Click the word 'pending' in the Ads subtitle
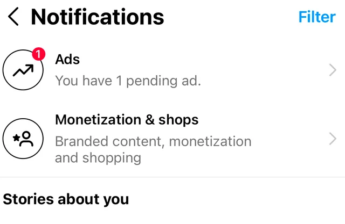 pyautogui.click(x=151, y=81)
